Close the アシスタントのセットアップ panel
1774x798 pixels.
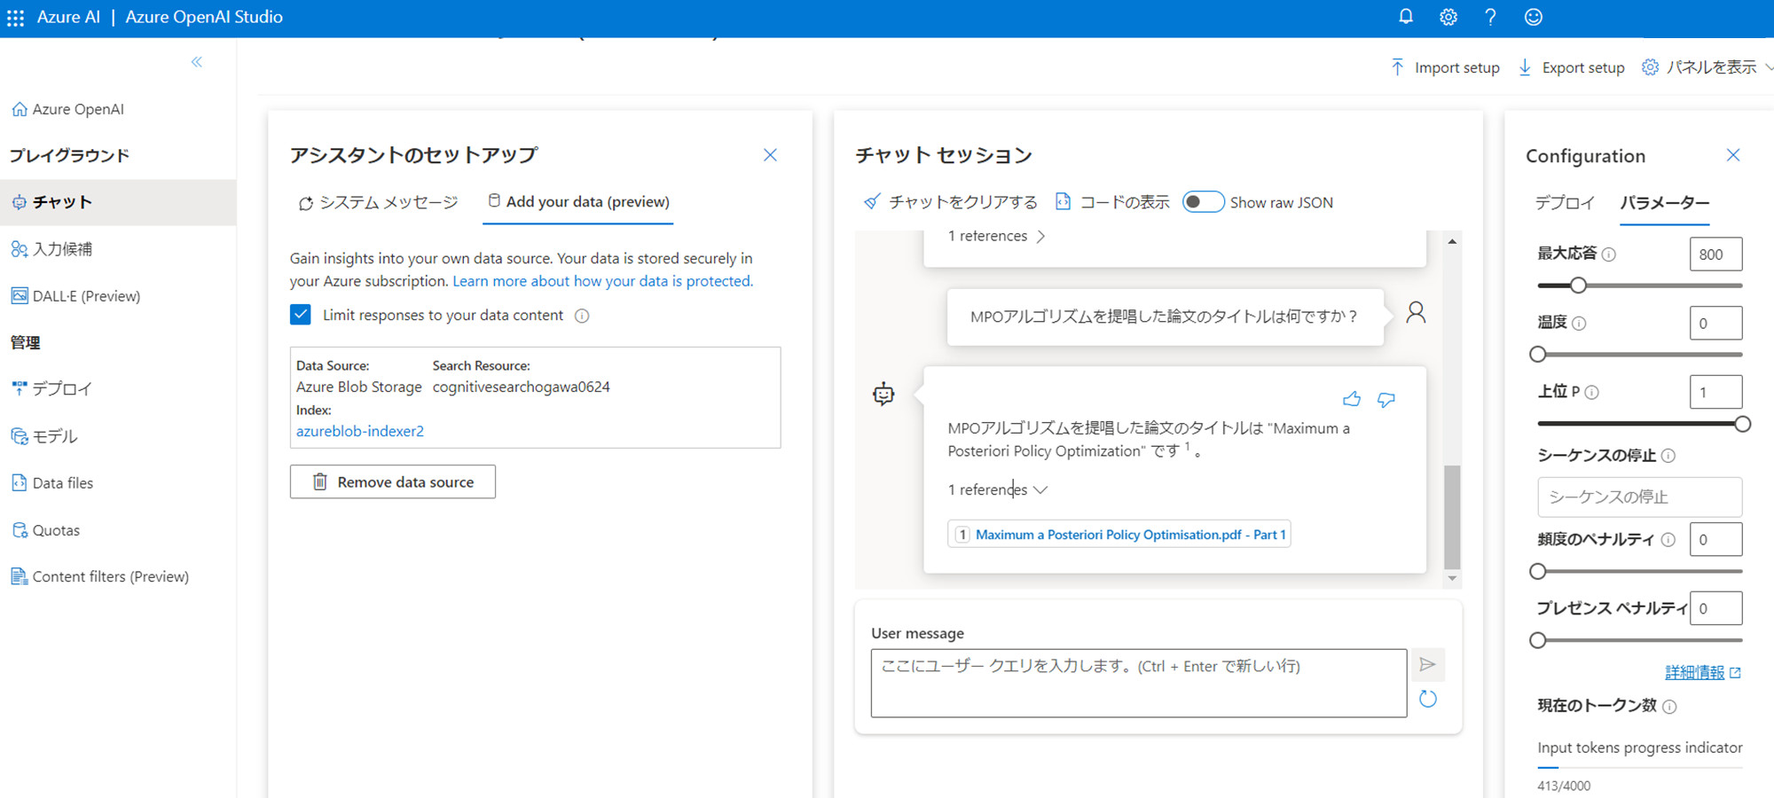(x=770, y=155)
